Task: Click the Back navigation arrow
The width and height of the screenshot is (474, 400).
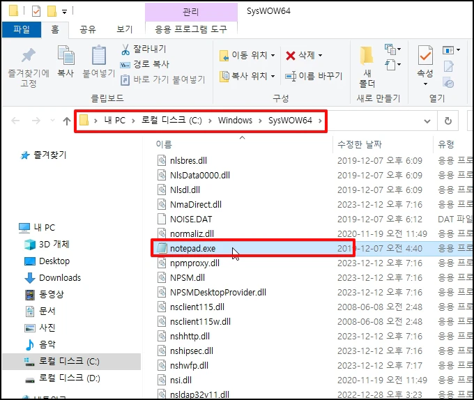Action: pos(15,121)
